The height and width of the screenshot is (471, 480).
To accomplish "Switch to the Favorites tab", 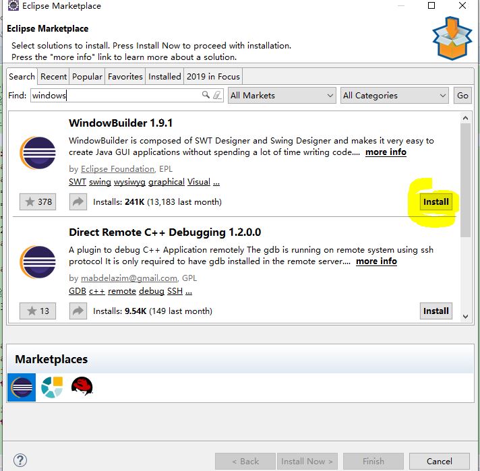I will 125,77.
